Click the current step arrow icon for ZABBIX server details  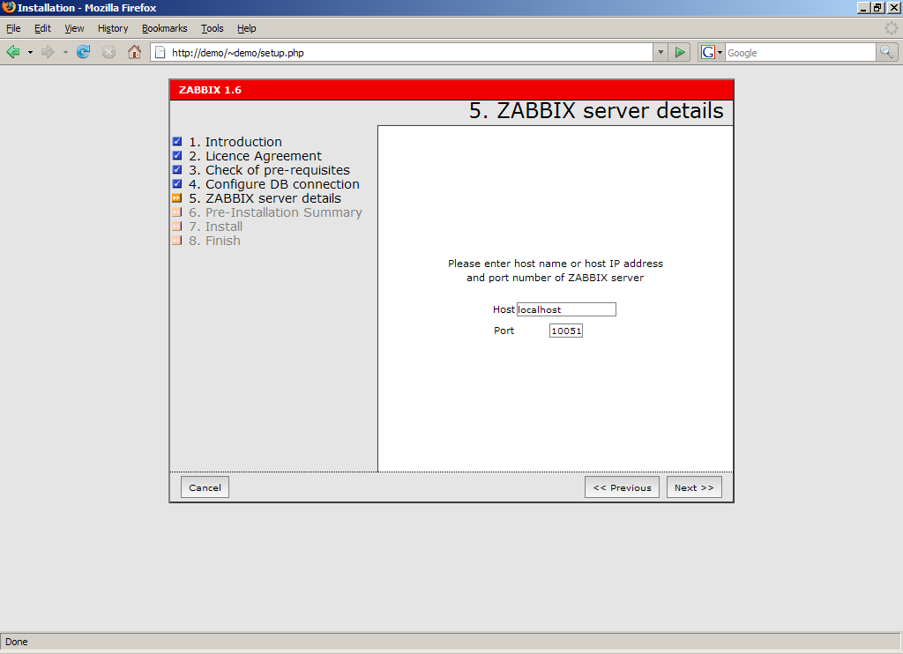tap(176, 198)
